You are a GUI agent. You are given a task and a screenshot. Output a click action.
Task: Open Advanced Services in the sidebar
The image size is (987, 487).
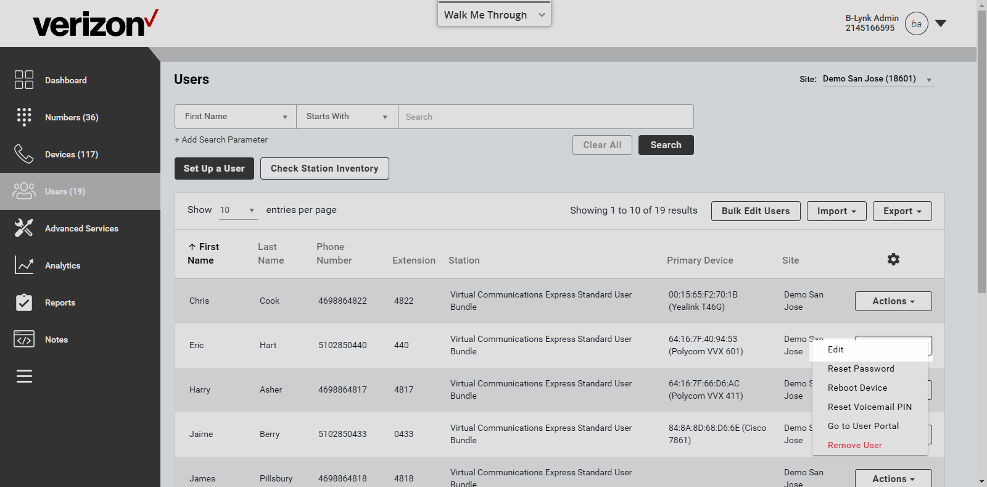(x=81, y=228)
